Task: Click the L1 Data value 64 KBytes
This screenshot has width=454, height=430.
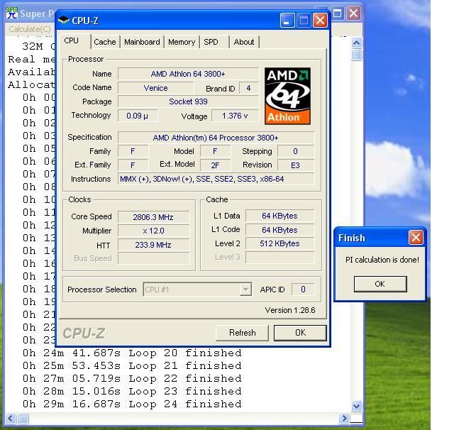Action: pyautogui.click(x=279, y=216)
